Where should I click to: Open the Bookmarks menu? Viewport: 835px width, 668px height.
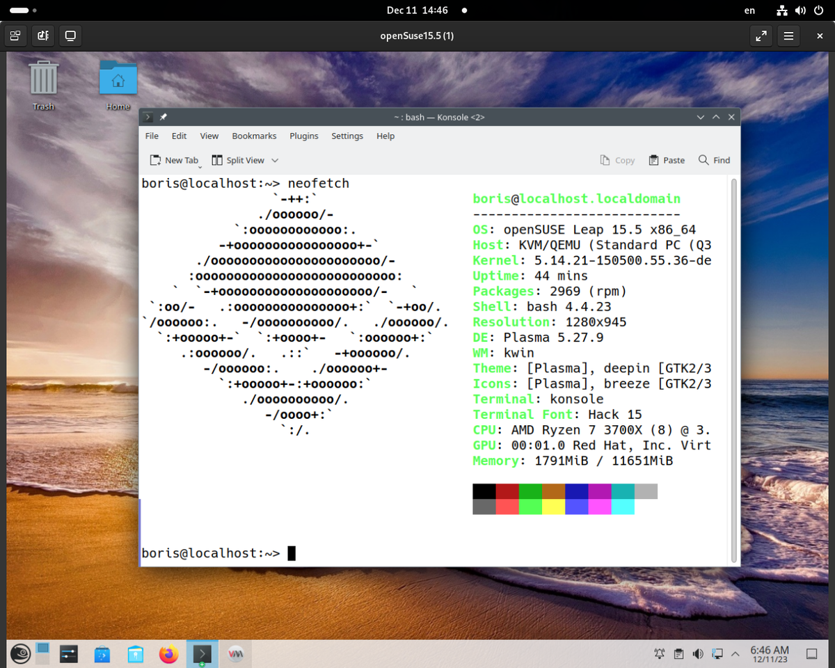tap(254, 136)
